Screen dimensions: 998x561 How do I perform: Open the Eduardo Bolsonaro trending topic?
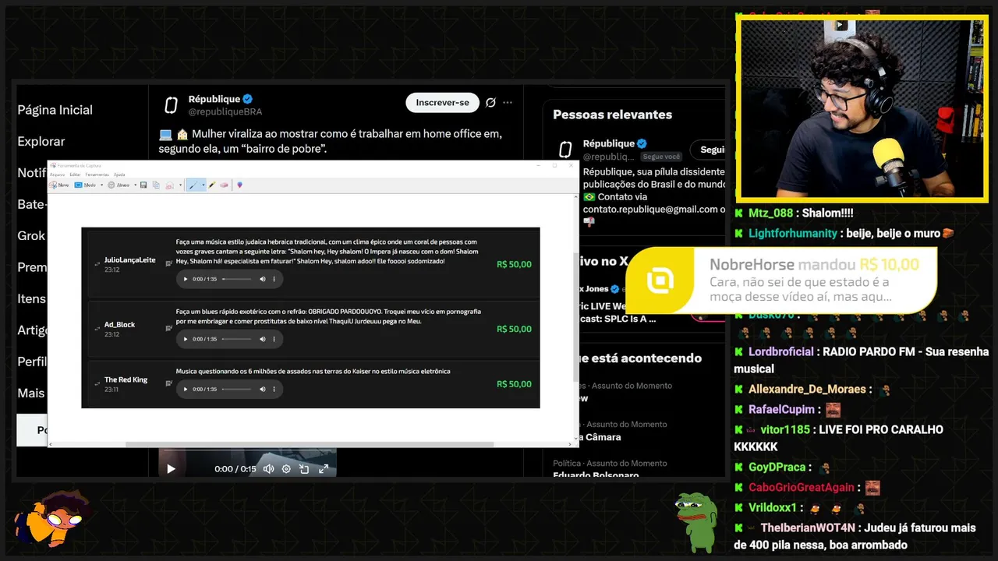pos(596,475)
